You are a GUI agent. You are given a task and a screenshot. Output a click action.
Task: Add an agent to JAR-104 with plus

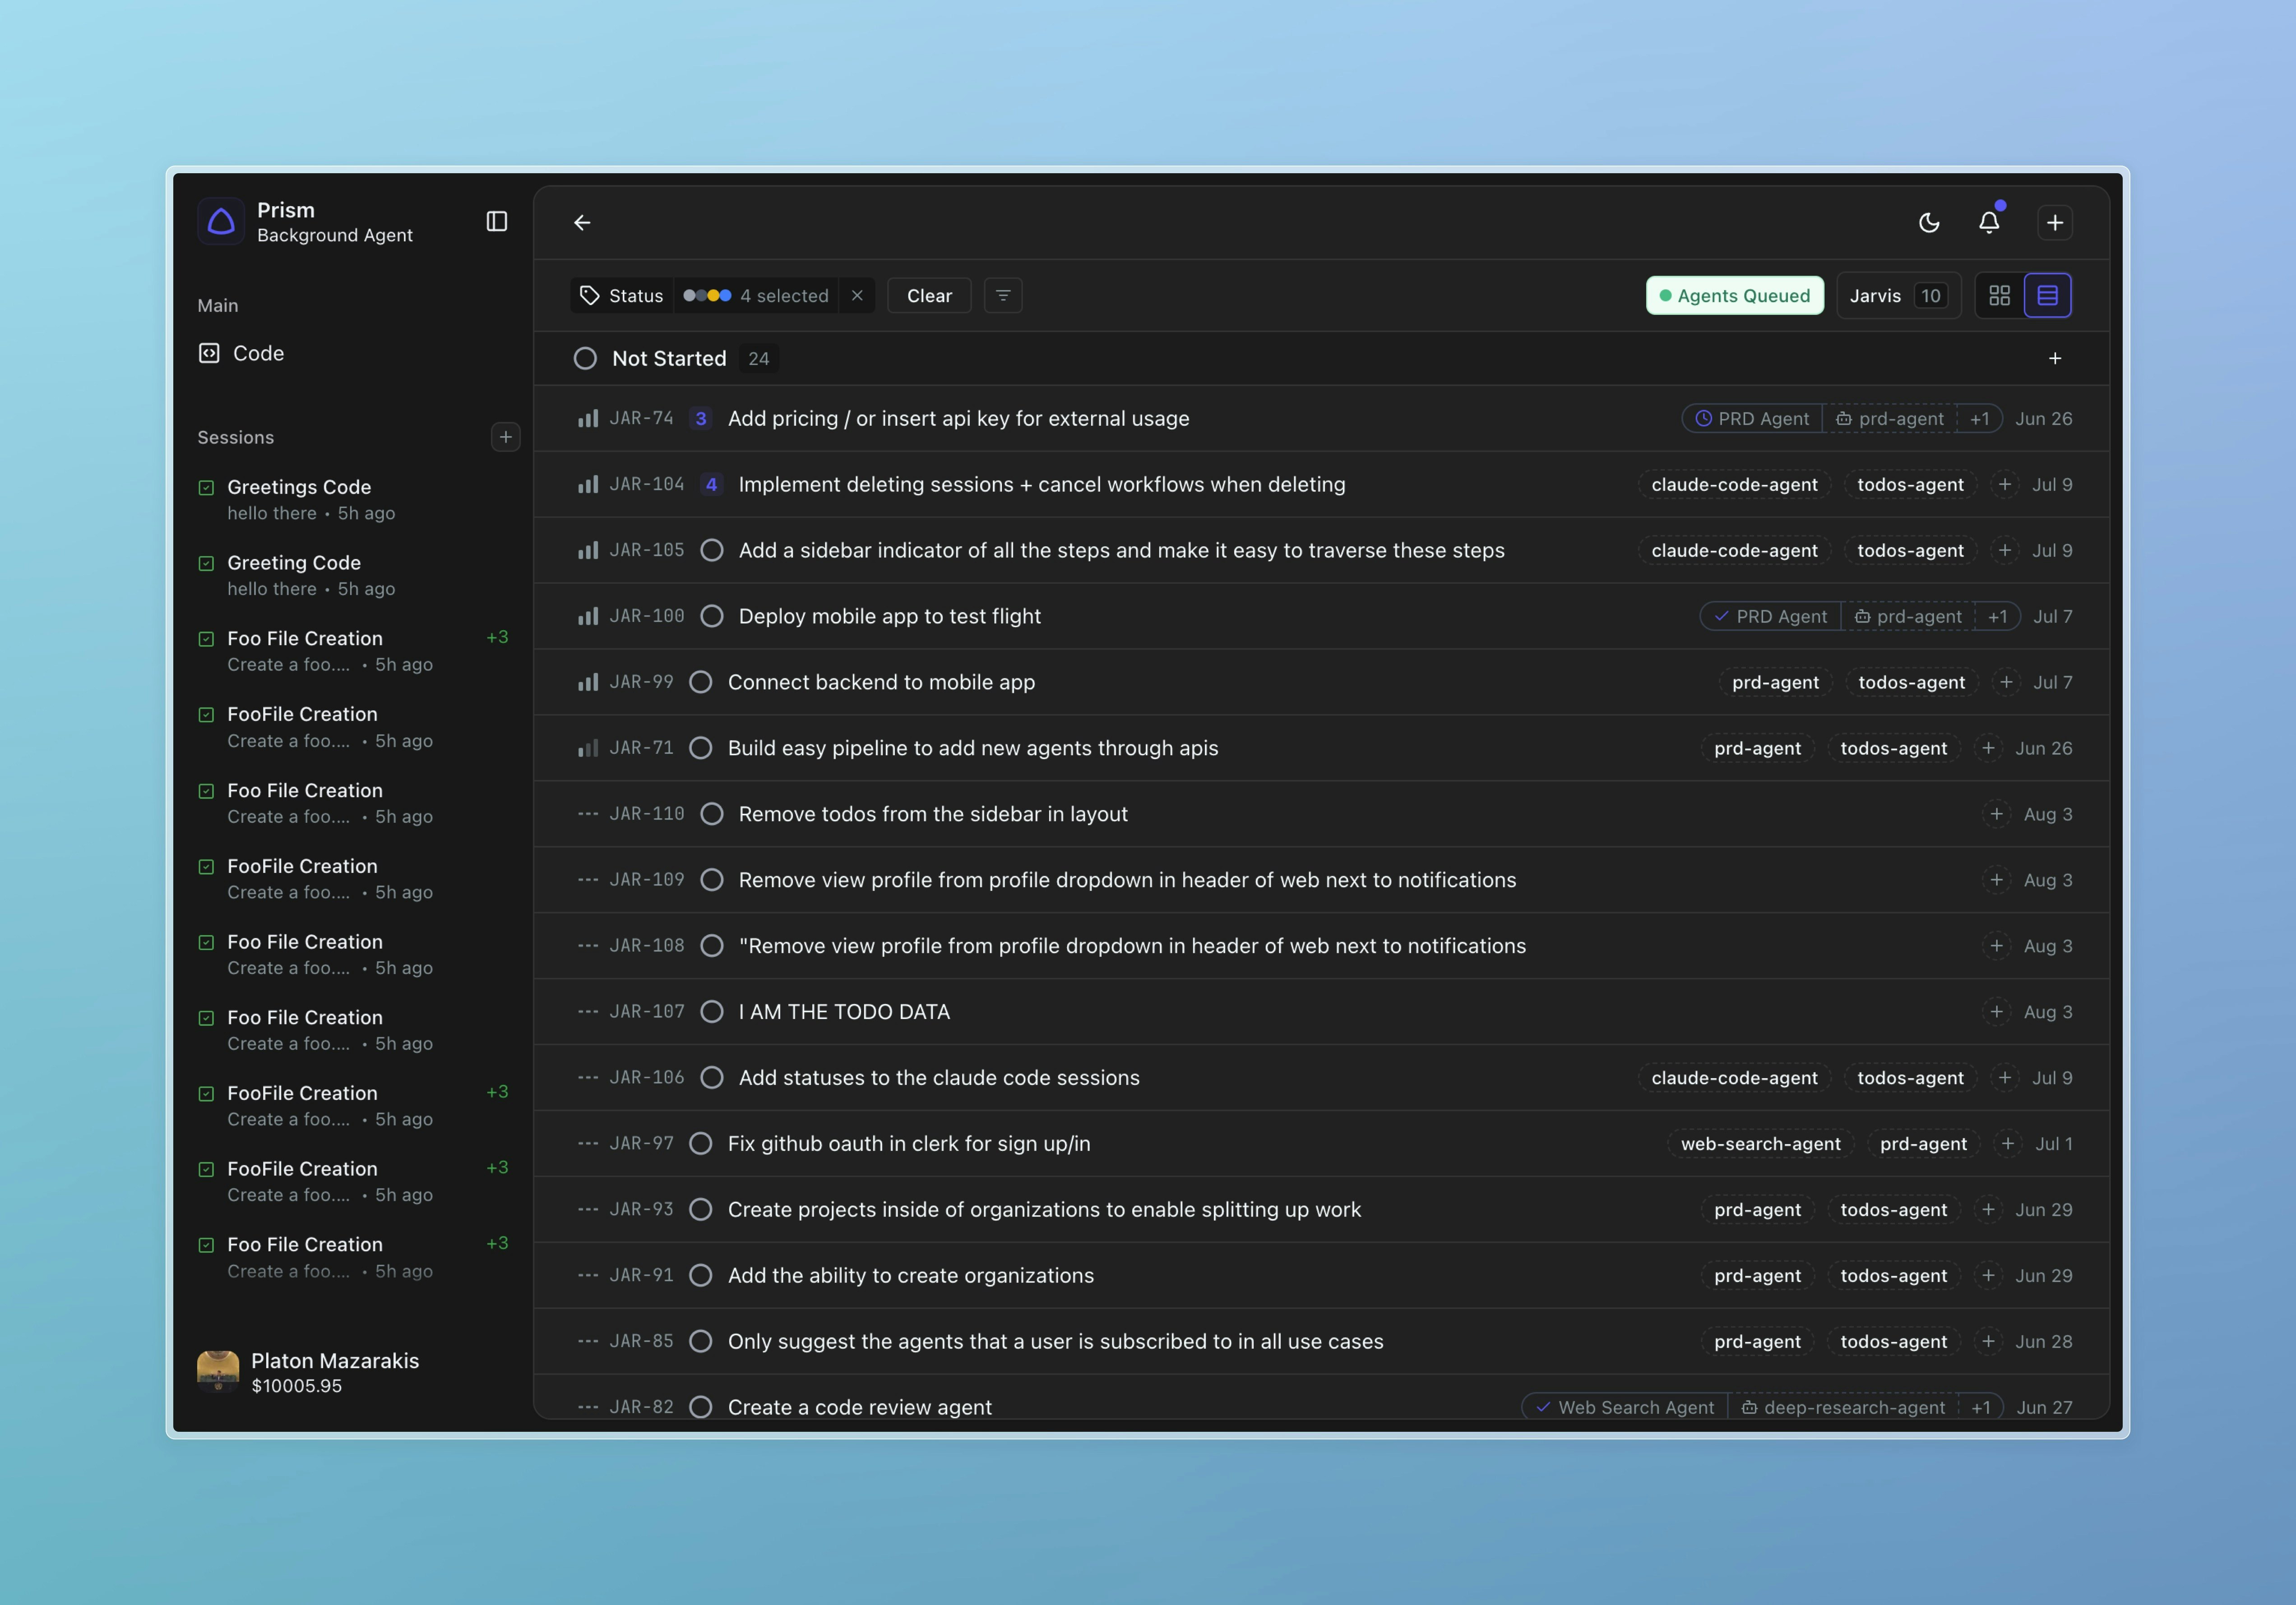click(x=2005, y=484)
